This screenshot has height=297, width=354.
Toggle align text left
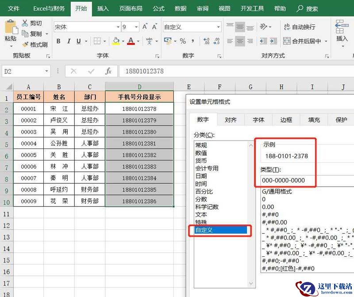[230, 41]
